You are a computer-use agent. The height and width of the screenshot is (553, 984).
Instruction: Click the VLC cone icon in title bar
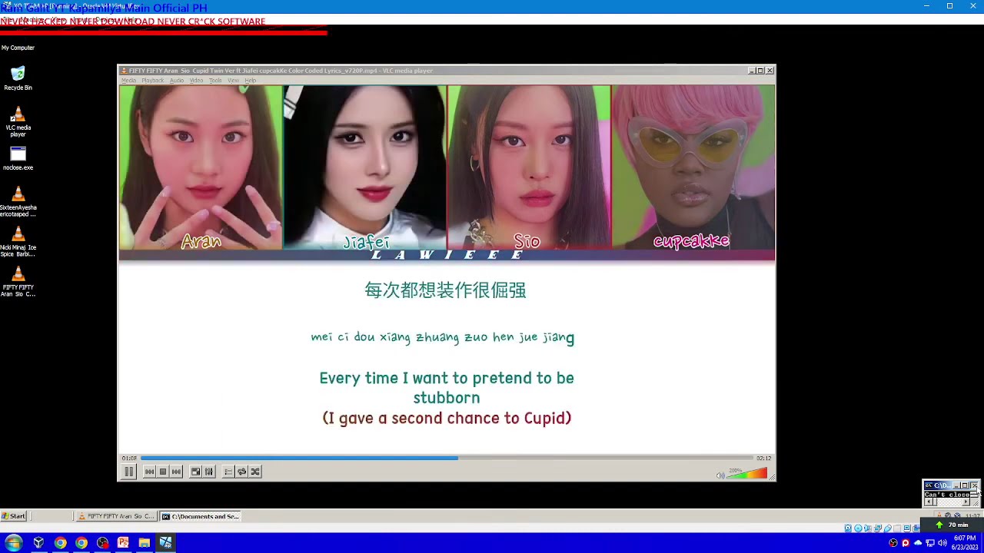(x=125, y=71)
